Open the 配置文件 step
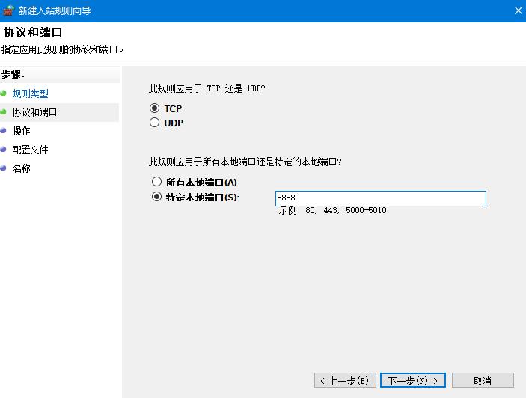The width and height of the screenshot is (526, 398). [30, 150]
